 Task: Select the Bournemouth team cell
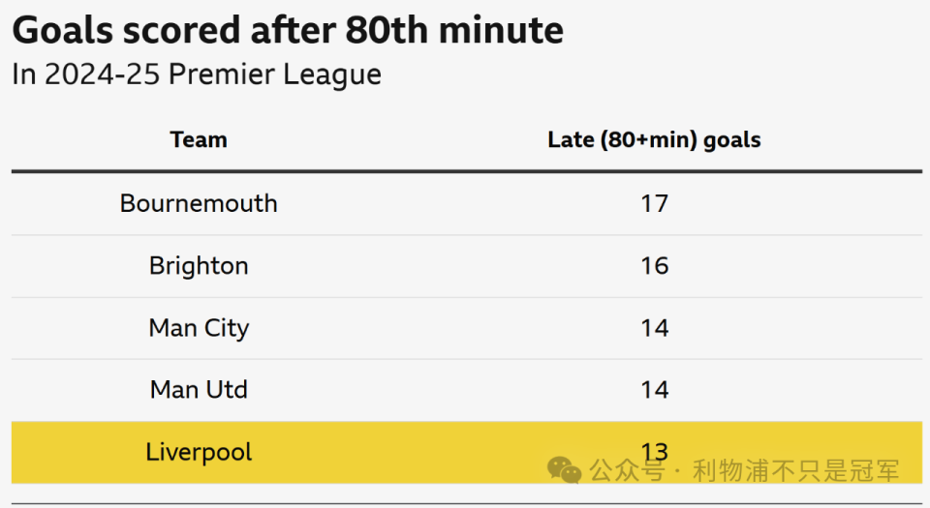199,203
